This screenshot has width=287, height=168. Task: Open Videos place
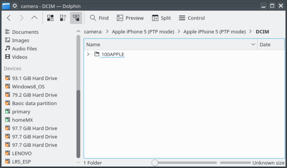point(19,57)
